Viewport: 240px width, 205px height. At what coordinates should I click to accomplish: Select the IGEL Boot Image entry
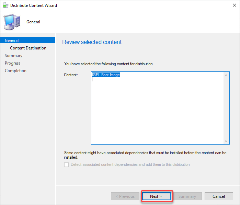coord(106,75)
